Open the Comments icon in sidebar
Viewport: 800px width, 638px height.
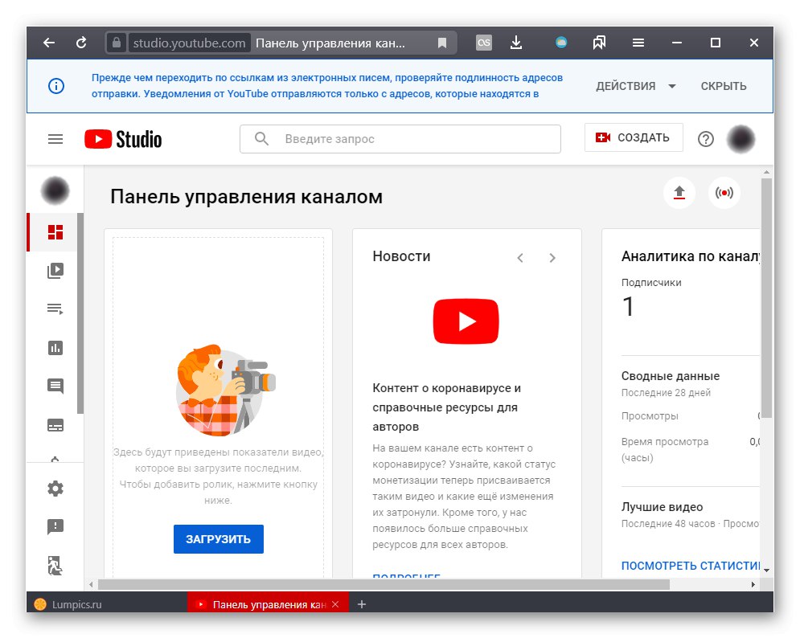tap(55, 386)
